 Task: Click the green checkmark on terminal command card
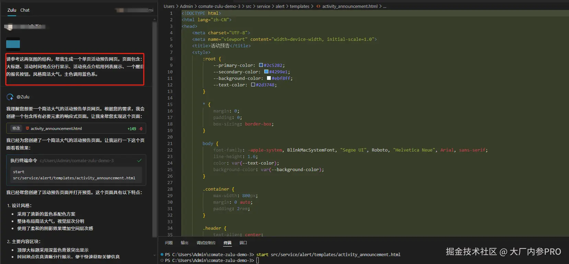point(139,160)
